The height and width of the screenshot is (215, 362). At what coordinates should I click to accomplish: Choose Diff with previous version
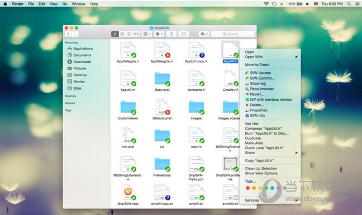(x=270, y=100)
